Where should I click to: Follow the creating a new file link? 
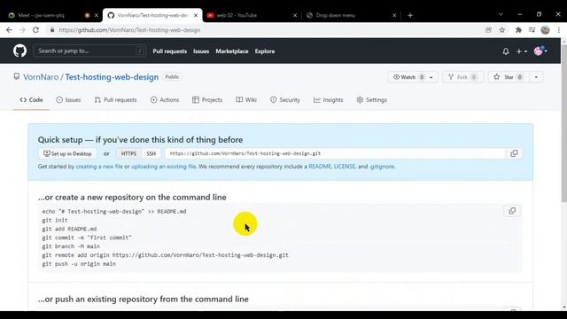99,167
